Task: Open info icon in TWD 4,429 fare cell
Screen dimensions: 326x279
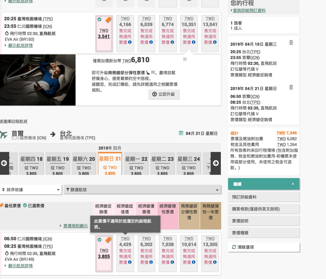Action: click(x=130, y=262)
